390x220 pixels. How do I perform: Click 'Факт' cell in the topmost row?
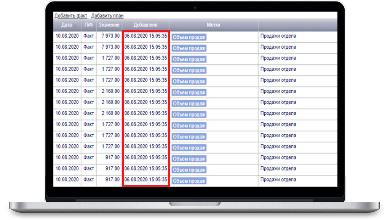click(88, 36)
